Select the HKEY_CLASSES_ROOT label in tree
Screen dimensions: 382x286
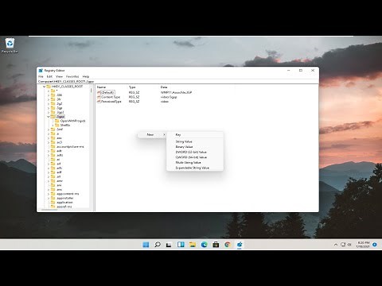pyautogui.click(x=67, y=87)
